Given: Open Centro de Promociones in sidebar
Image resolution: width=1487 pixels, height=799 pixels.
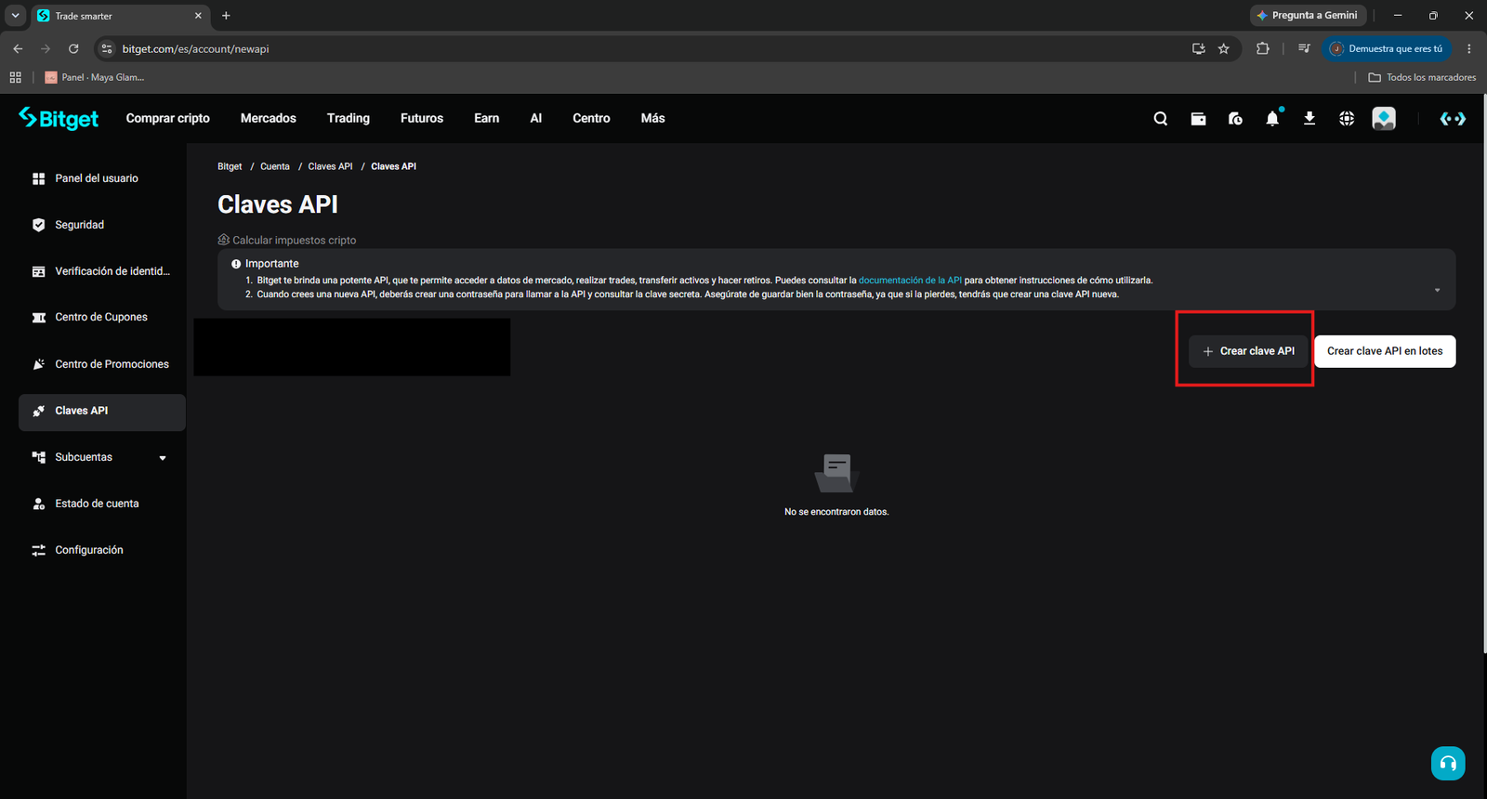Looking at the screenshot, I should 102,364.
